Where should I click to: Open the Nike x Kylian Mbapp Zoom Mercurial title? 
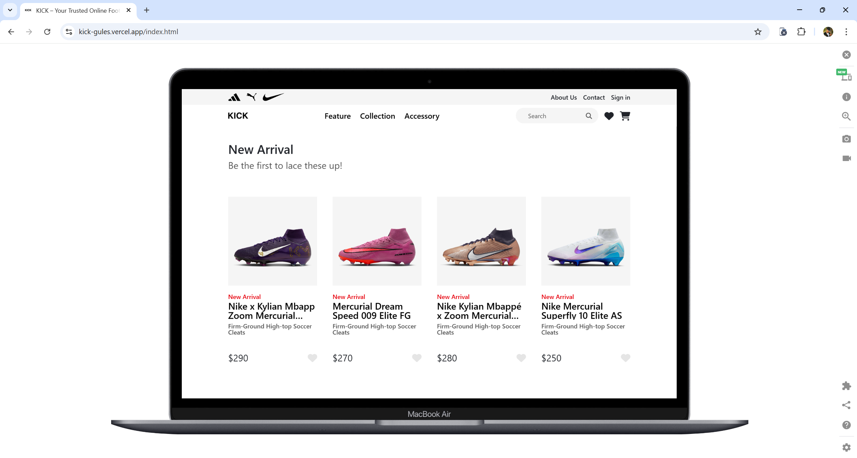pyautogui.click(x=271, y=311)
